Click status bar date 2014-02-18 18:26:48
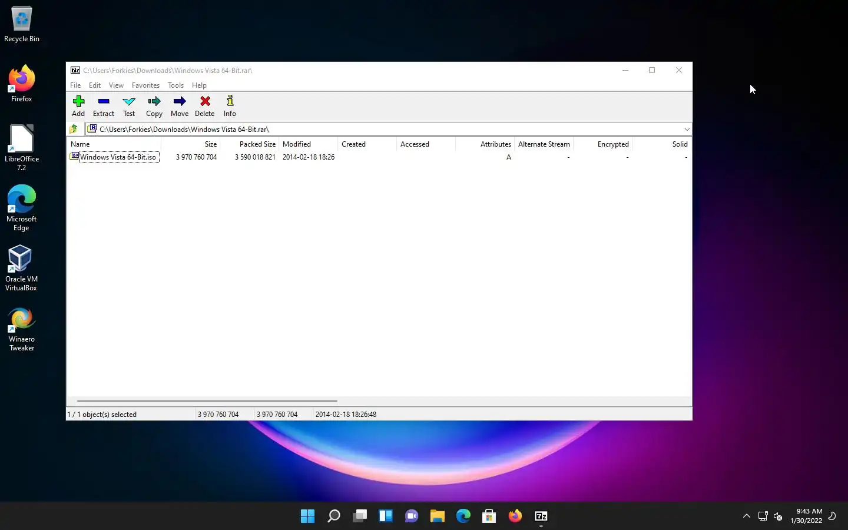Image resolution: width=848 pixels, height=530 pixels. (346, 415)
